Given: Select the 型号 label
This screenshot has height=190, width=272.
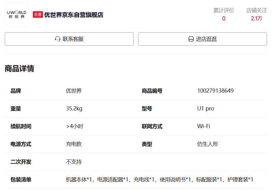Looking at the screenshot, I should 147,109.
